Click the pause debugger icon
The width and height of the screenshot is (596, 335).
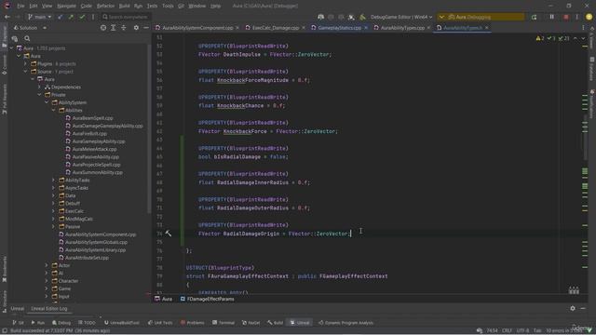pos(552,17)
